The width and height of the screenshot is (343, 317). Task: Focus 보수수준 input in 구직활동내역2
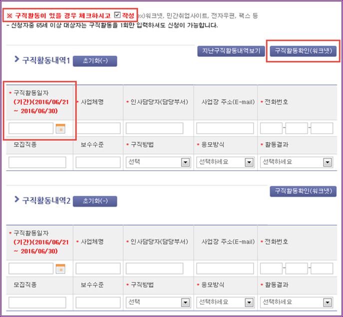pyautogui.click(x=98, y=303)
